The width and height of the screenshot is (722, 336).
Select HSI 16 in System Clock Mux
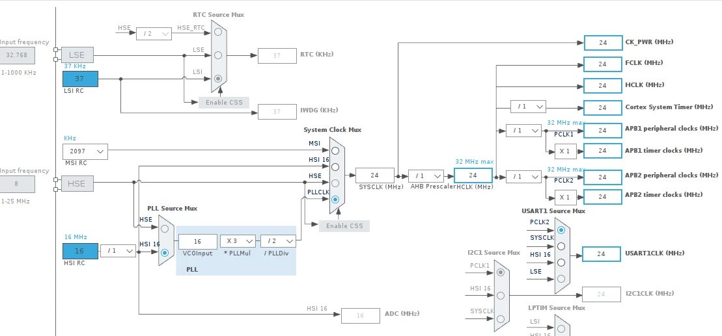(x=335, y=167)
